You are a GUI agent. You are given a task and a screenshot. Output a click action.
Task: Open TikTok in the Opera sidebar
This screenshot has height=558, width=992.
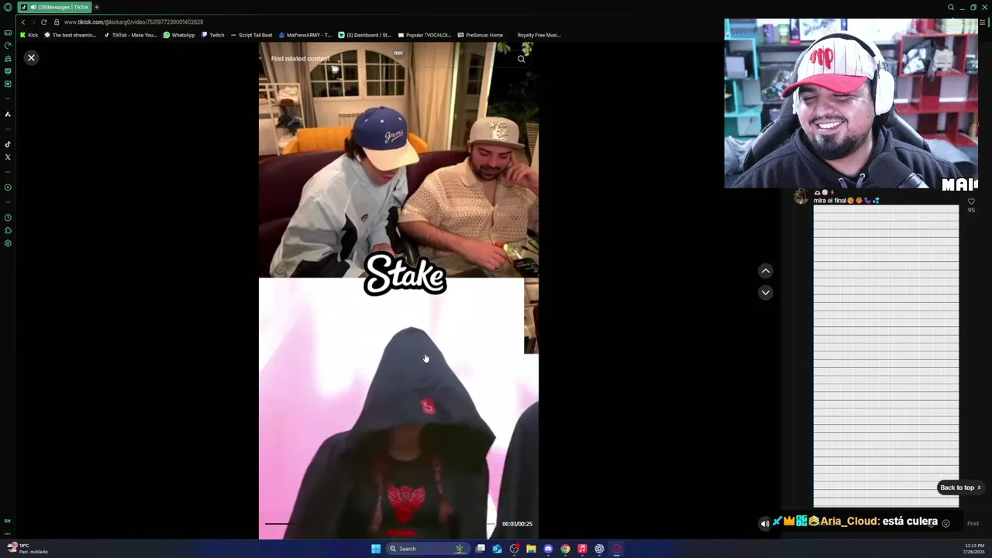coord(8,144)
